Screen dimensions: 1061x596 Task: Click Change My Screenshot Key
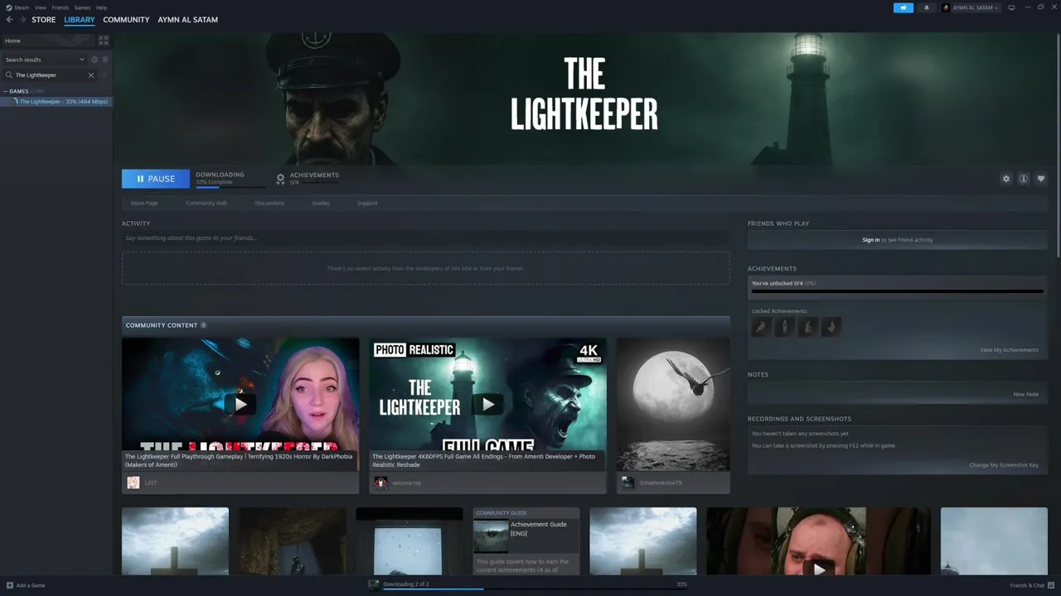click(x=1004, y=465)
